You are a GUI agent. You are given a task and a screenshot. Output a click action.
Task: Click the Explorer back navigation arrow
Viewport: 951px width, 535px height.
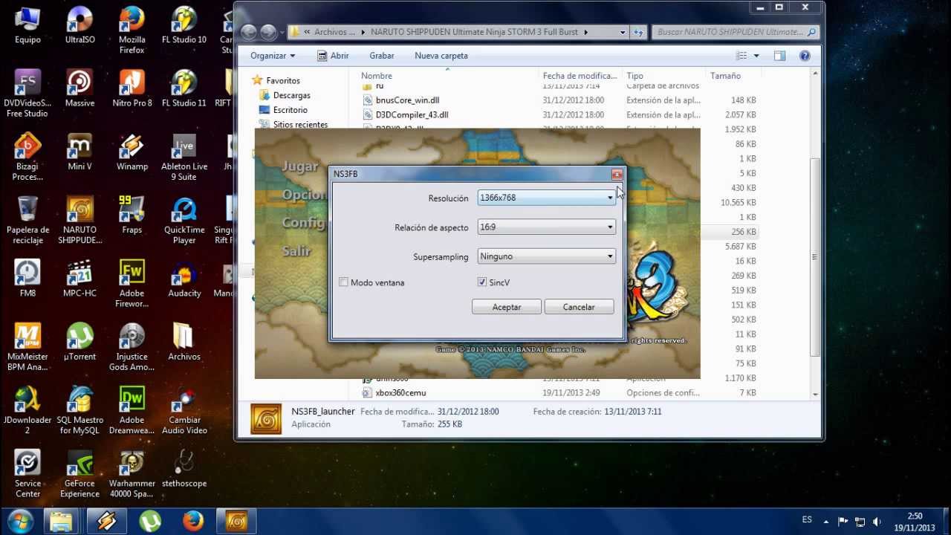(x=249, y=32)
